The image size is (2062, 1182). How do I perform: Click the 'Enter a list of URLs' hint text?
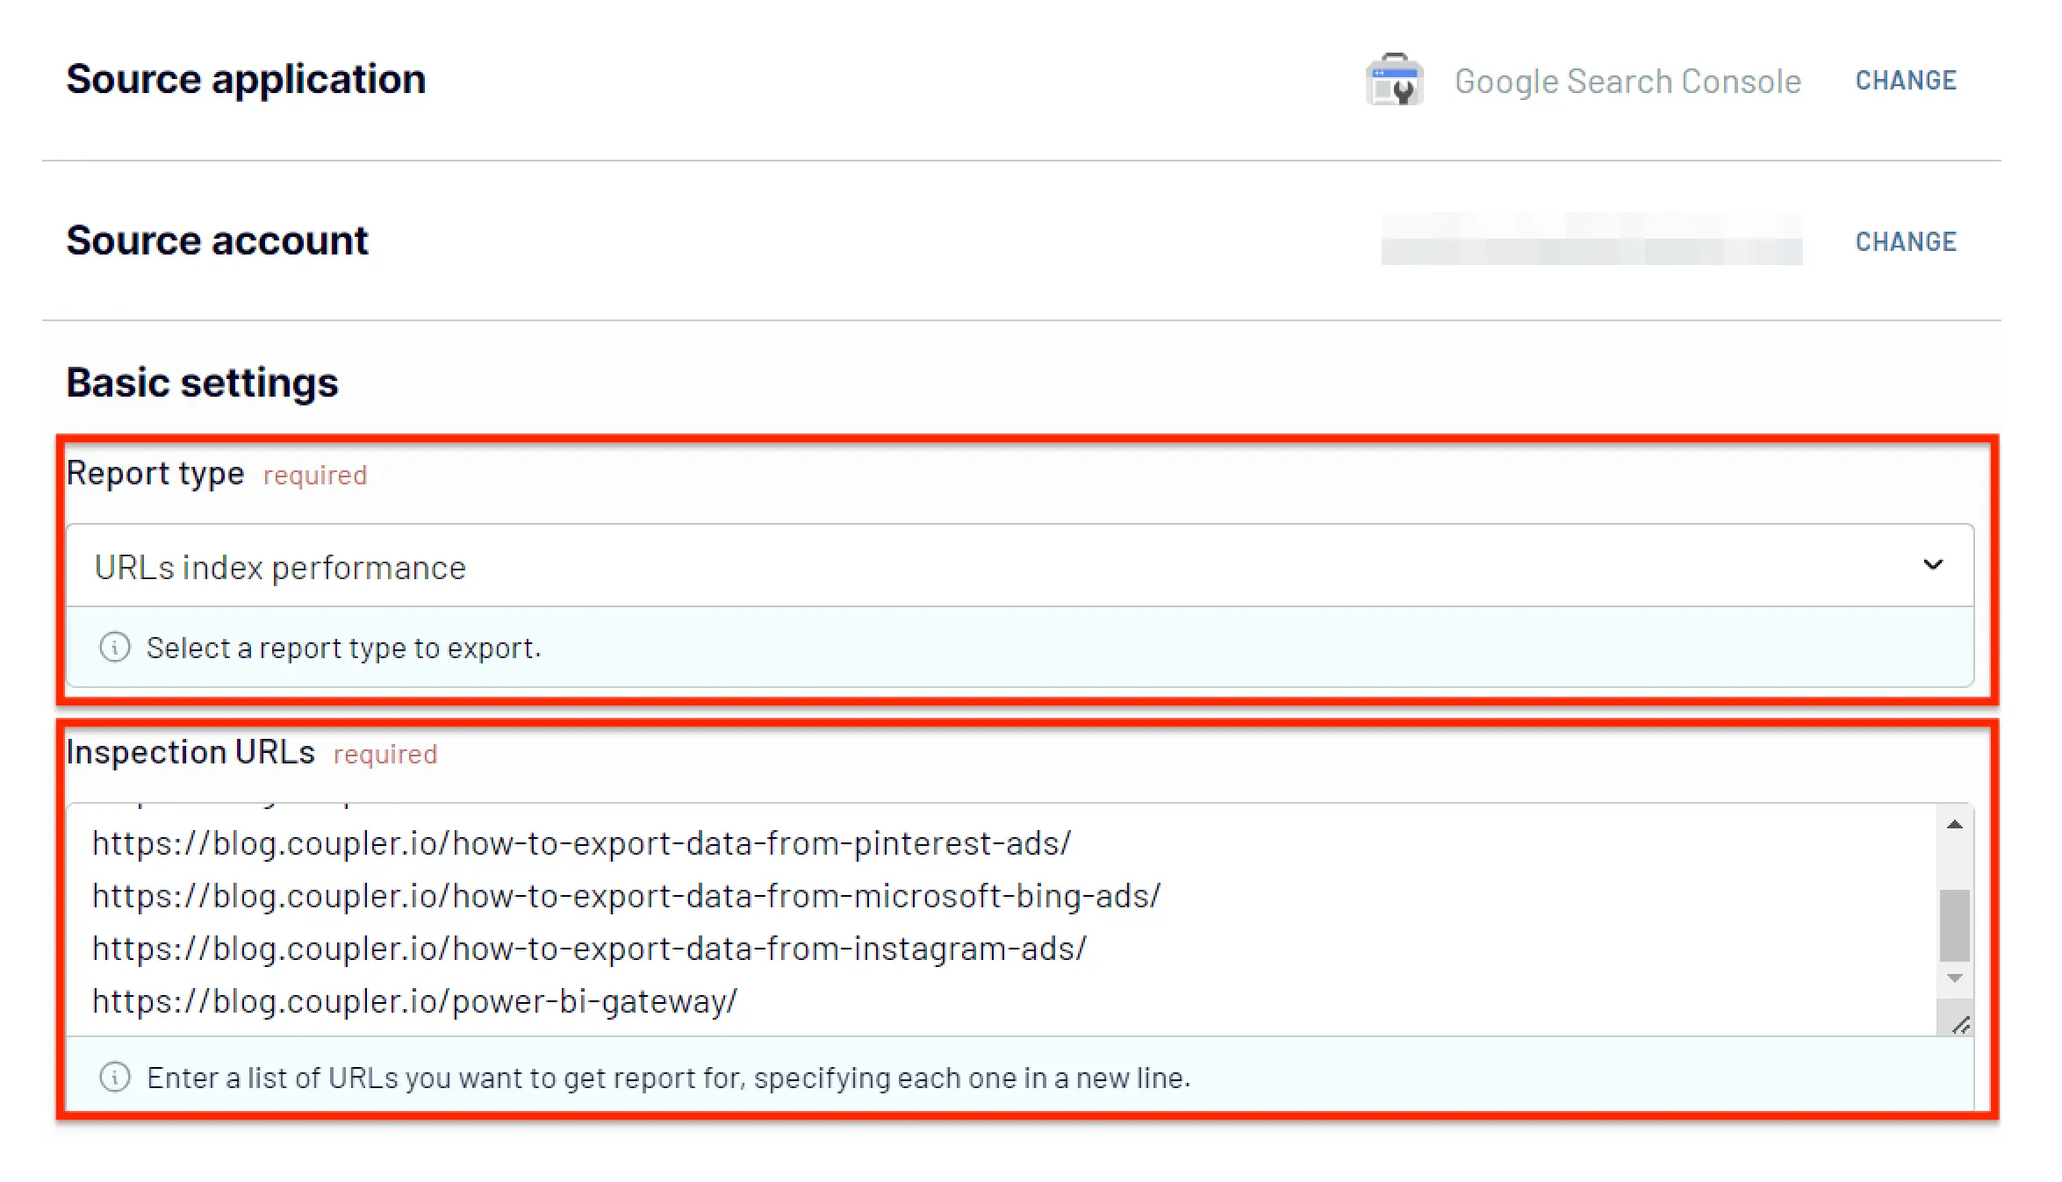pos(669,1078)
